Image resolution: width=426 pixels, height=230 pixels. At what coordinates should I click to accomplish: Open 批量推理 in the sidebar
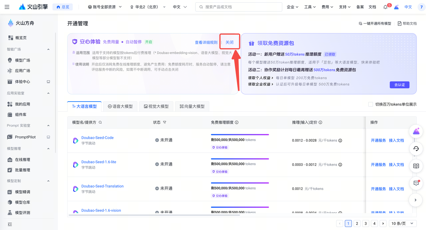click(23, 170)
